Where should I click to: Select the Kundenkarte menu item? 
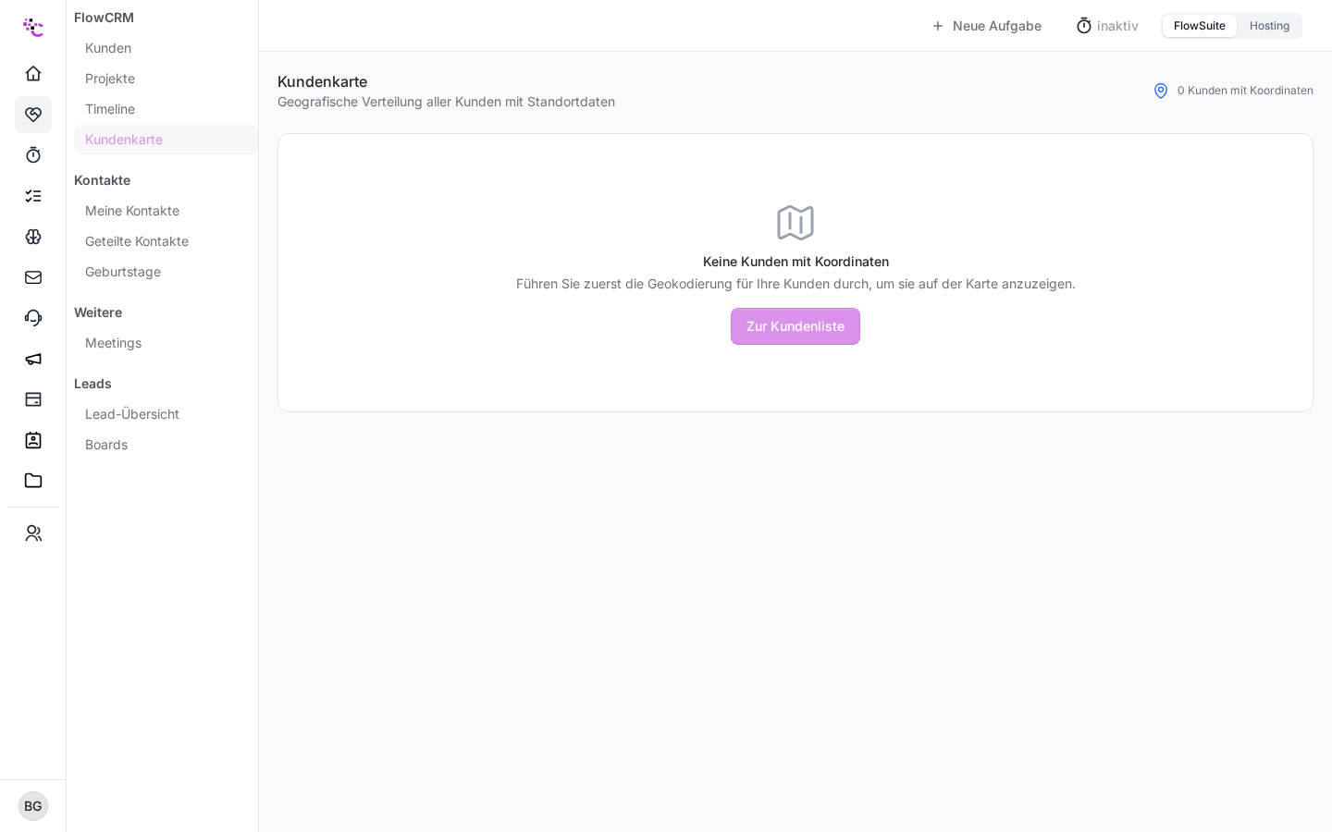[x=166, y=140]
